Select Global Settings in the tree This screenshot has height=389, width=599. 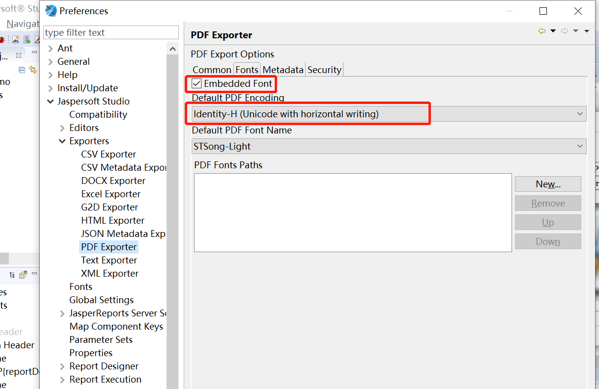point(101,300)
